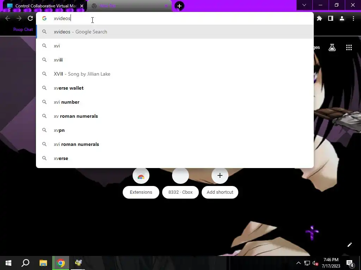The width and height of the screenshot is (361, 270).
Task: Open the taskbar clock and date
Action: click(x=331, y=263)
